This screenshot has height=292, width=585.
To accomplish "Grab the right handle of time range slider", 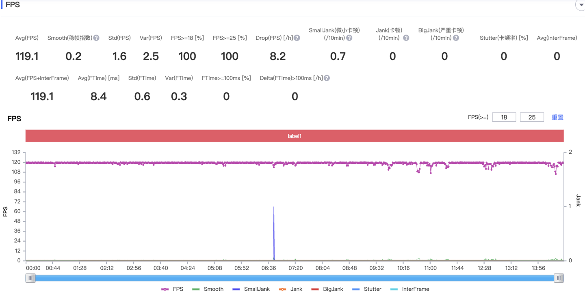I will point(559,278).
